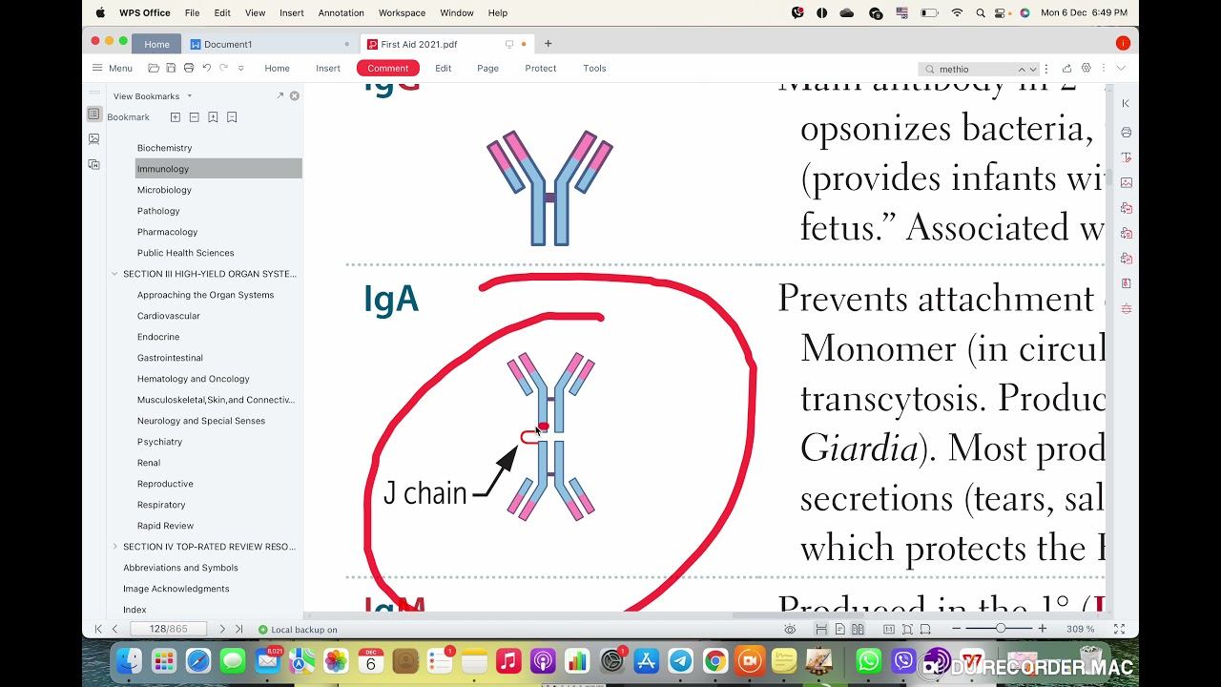Jump to previous search result arrow
The image size is (1221, 687).
coord(1022,69)
